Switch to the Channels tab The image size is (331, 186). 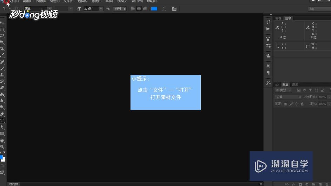point(295,85)
